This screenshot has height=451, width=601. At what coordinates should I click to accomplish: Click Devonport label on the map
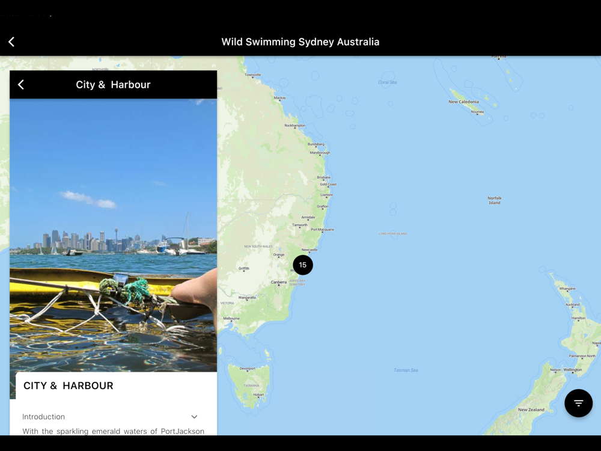pyautogui.click(x=247, y=368)
